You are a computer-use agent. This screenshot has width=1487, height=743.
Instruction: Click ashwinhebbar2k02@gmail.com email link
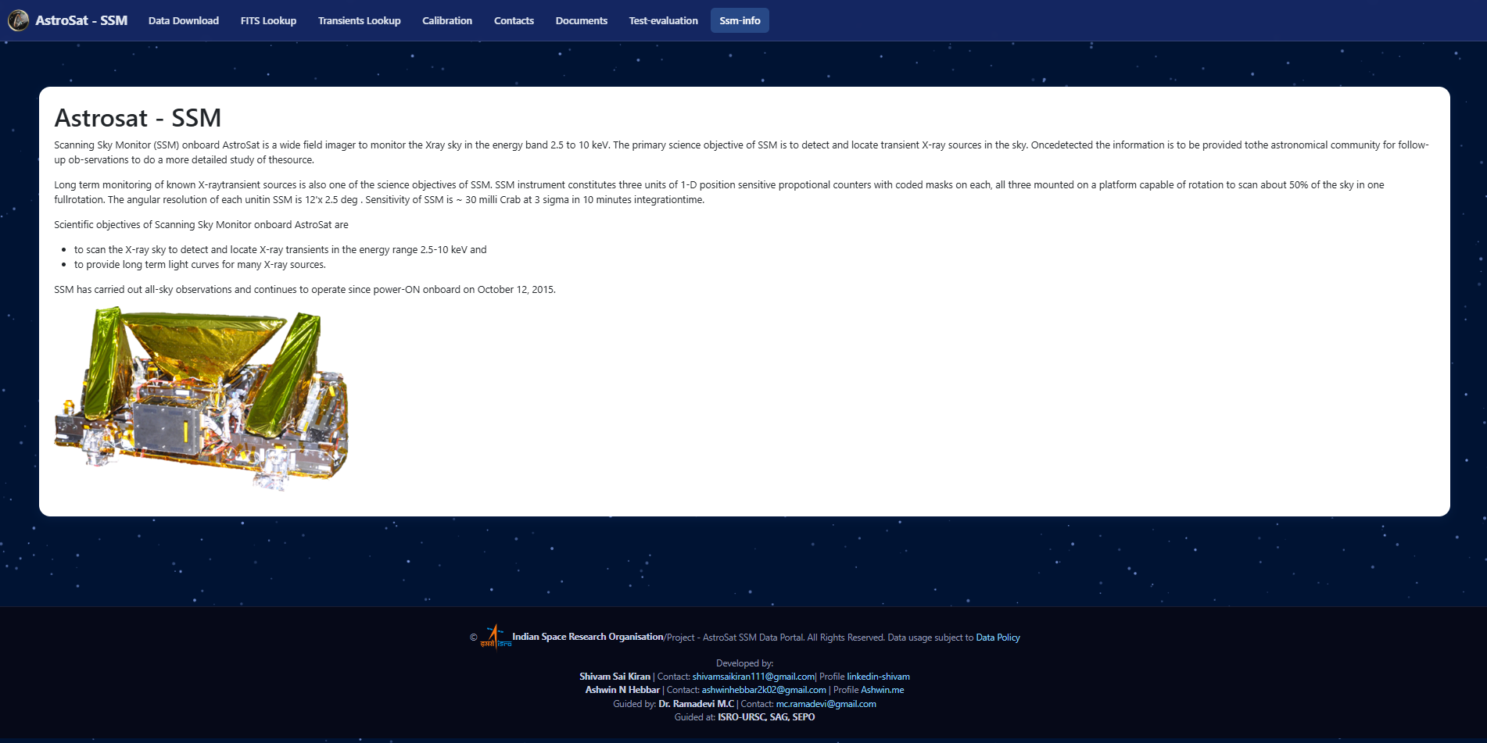point(764,690)
